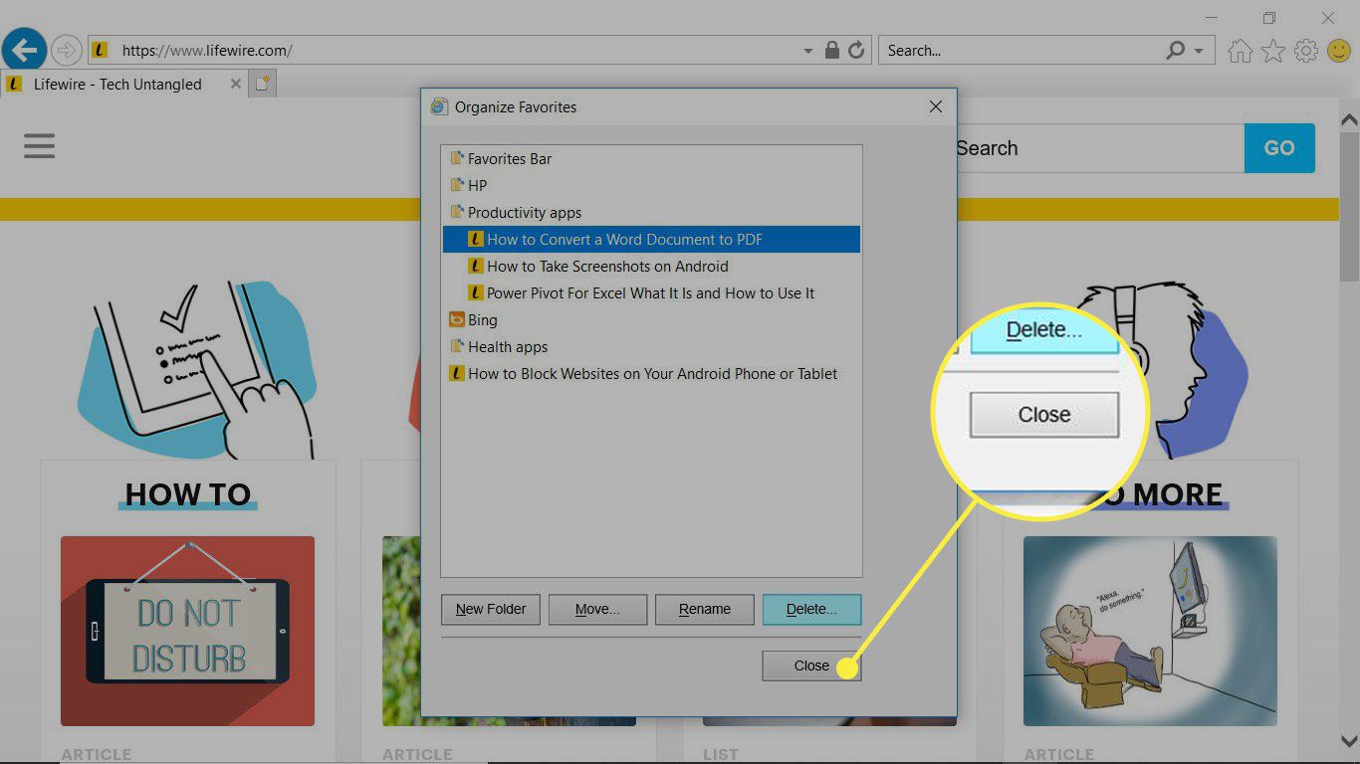1360x764 pixels.
Task: Click the Rename button
Action: click(705, 609)
